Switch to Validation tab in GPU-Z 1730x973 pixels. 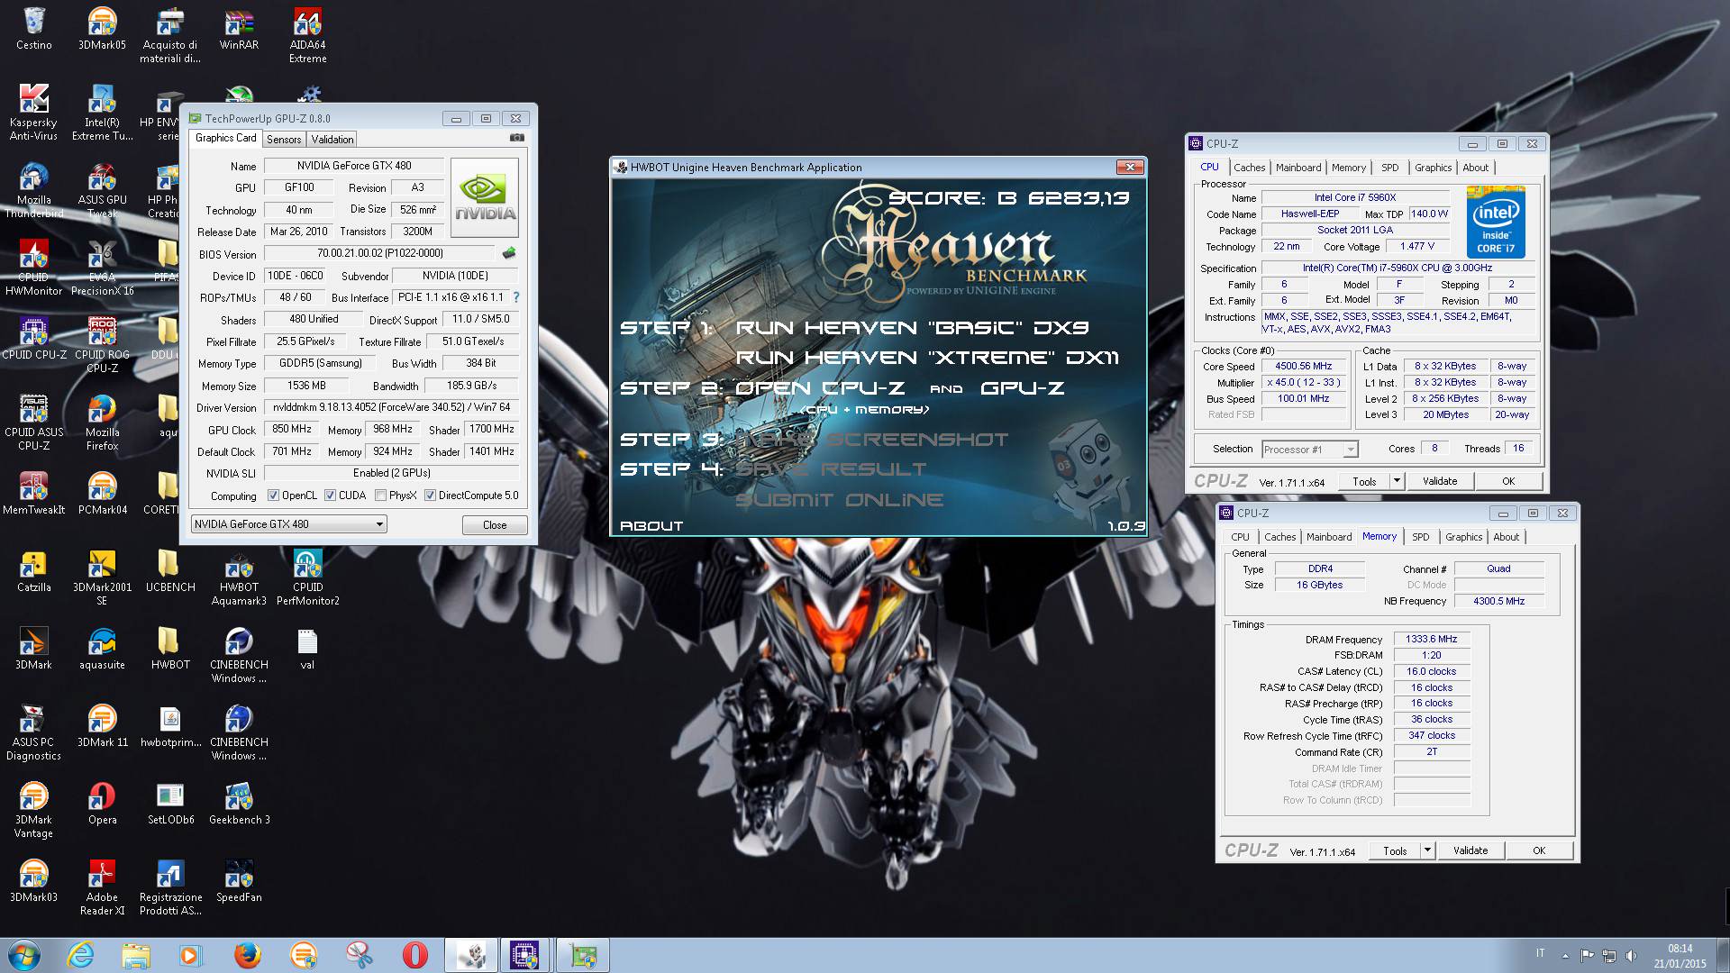click(332, 140)
